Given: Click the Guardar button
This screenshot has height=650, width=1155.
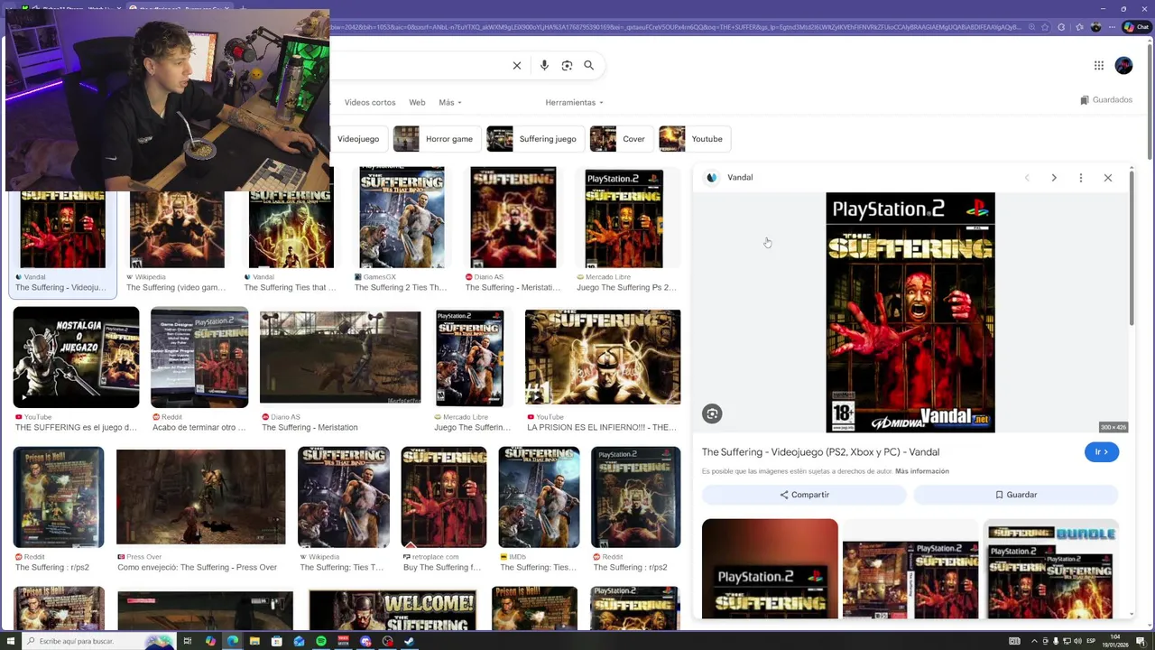Looking at the screenshot, I should pyautogui.click(x=1016, y=495).
